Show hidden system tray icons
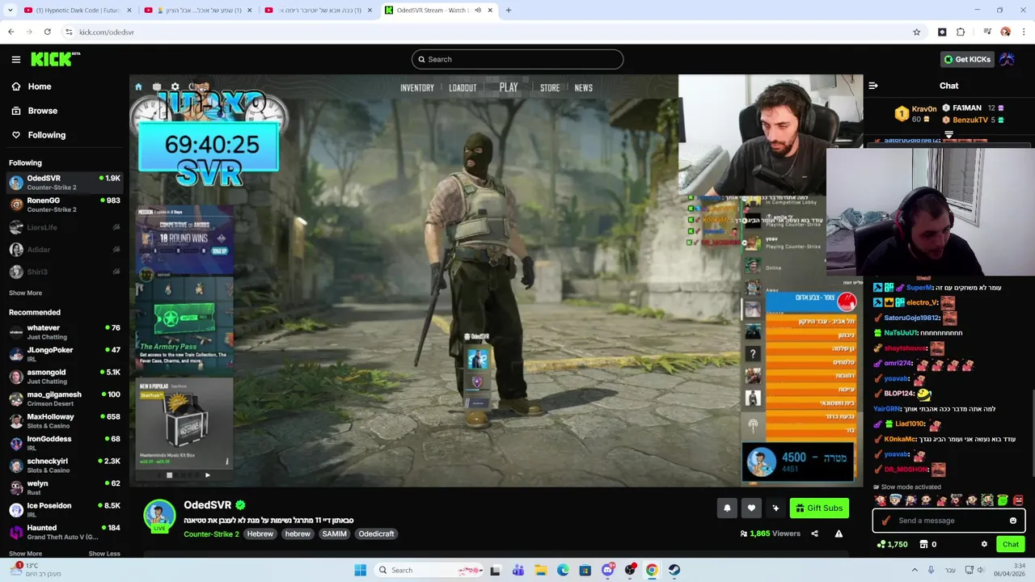The image size is (1035, 582). 915,570
